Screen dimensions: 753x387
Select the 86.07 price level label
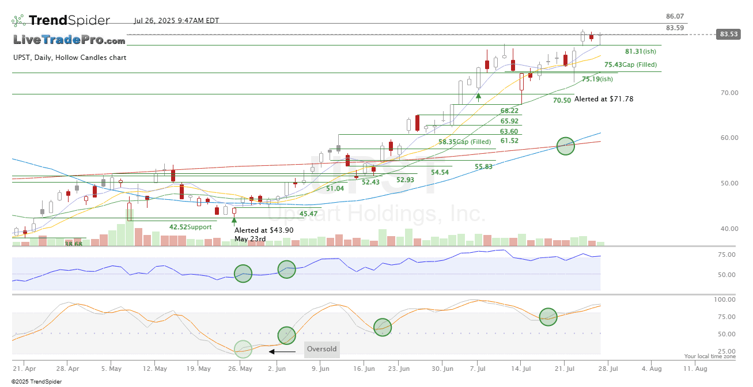click(675, 17)
